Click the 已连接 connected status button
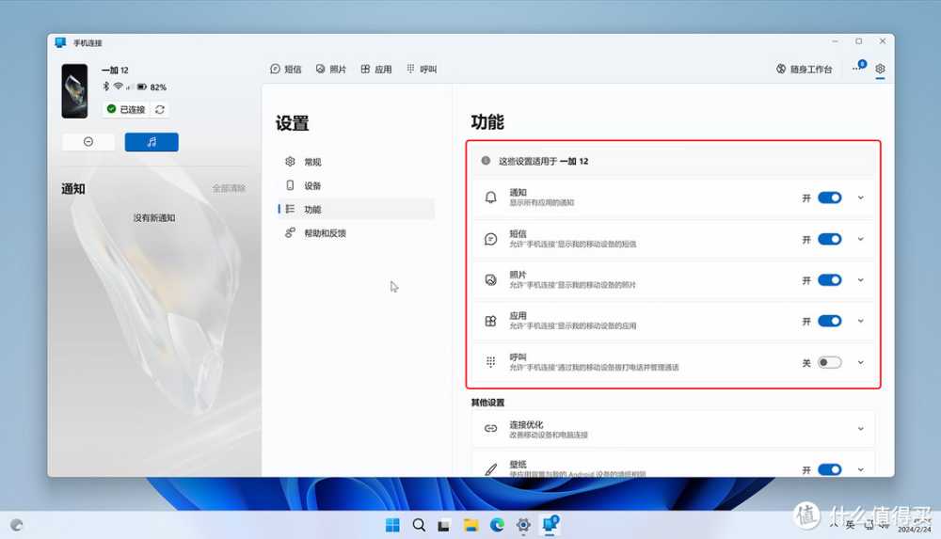This screenshot has height=539, width=941. [125, 109]
